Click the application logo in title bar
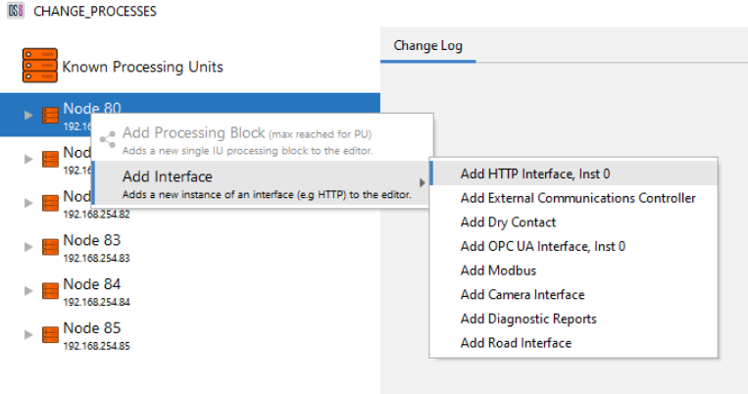Screen dimensions: 748x394 click(x=16, y=11)
